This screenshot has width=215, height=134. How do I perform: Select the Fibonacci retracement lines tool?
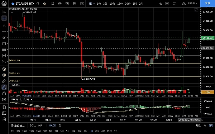[x=4, y=50]
